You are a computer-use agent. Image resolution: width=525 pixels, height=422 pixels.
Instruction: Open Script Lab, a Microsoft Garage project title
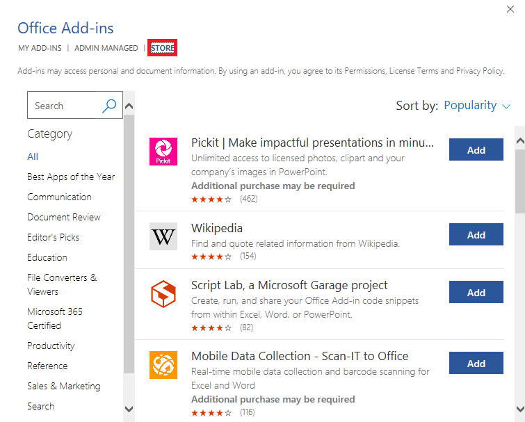pyautogui.click(x=289, y=286)
